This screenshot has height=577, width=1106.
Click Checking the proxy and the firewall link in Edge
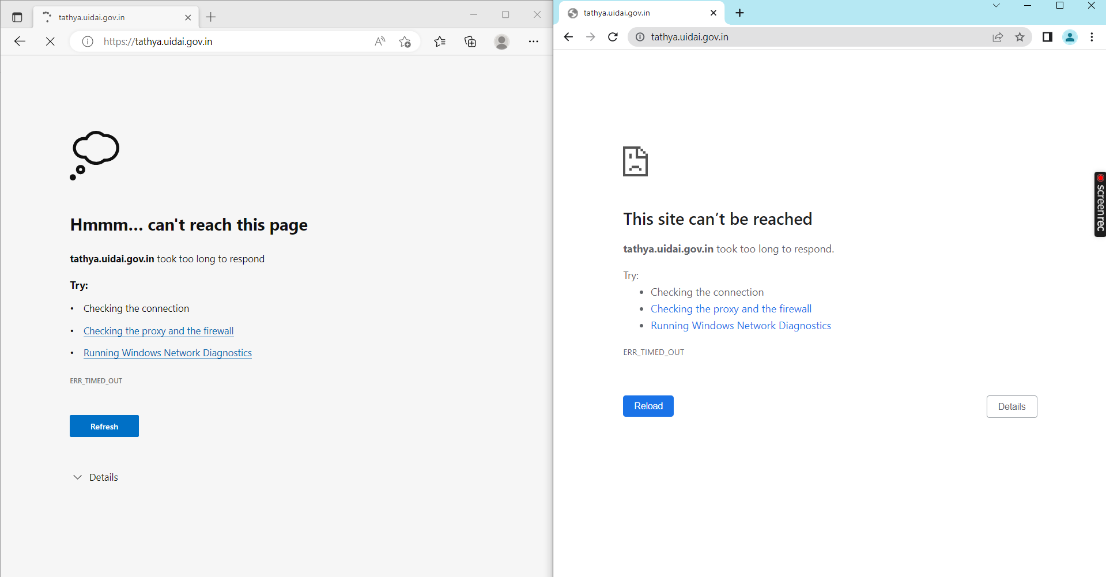click(x=158, y=330)
